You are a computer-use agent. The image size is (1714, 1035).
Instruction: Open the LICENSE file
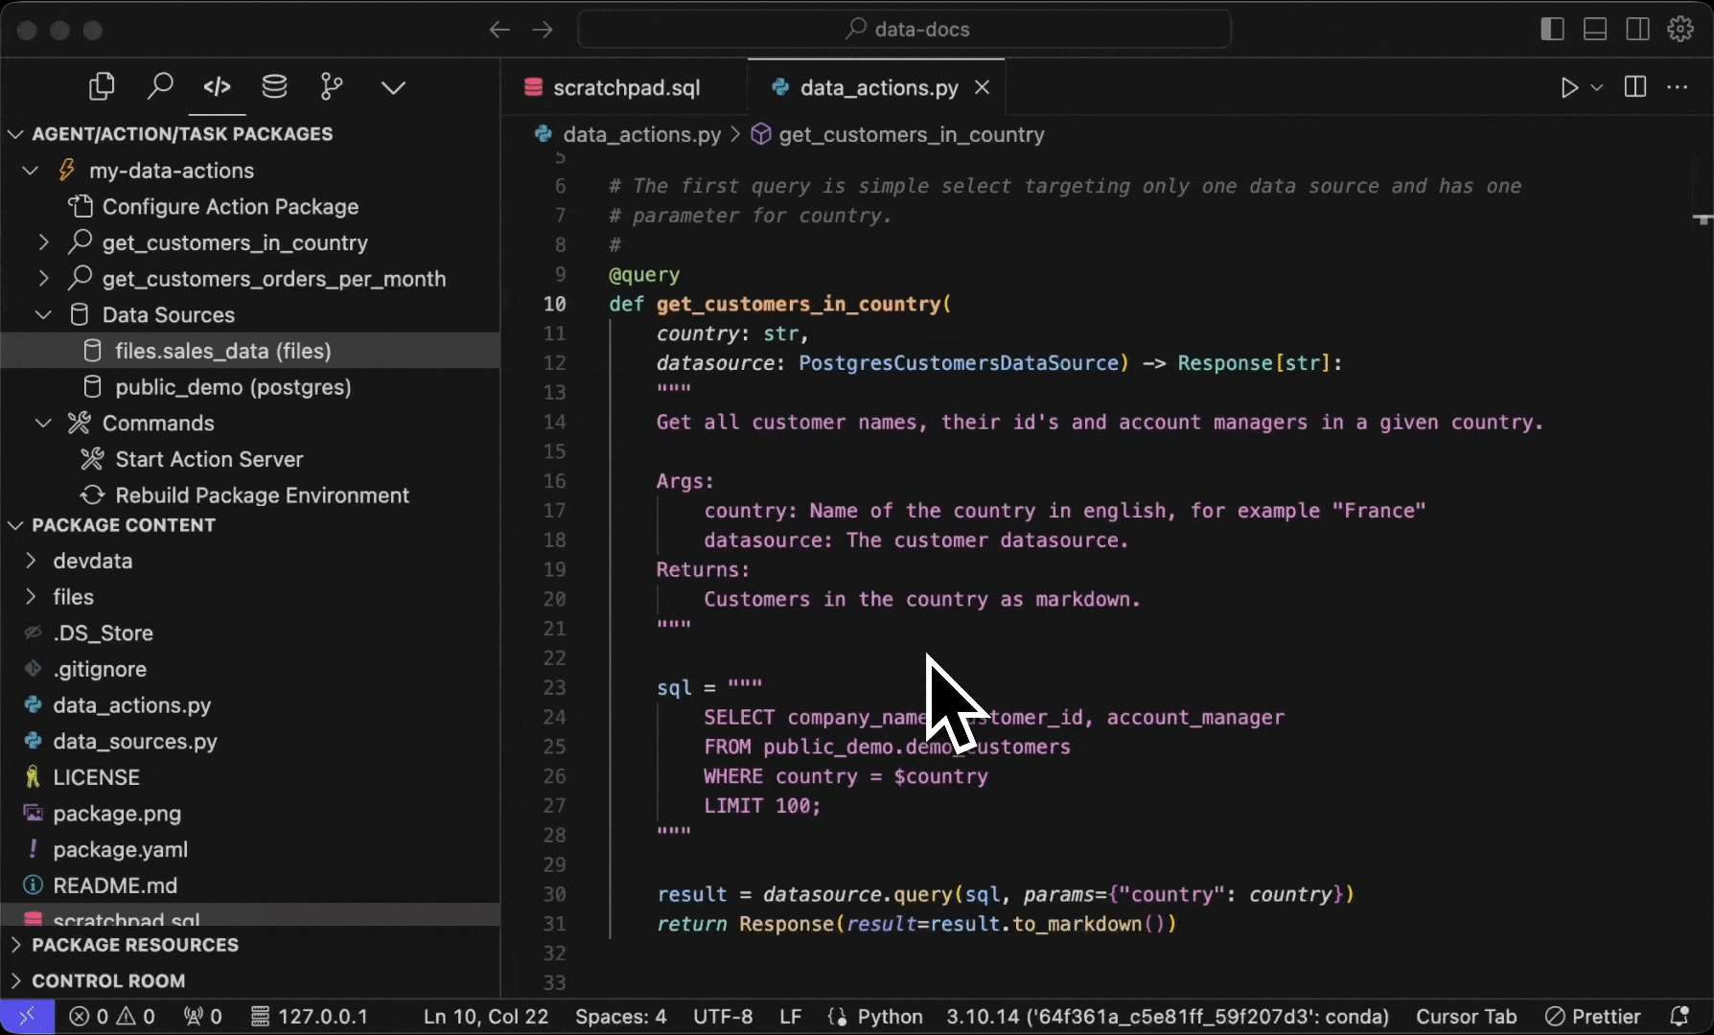tap(96, 777)
